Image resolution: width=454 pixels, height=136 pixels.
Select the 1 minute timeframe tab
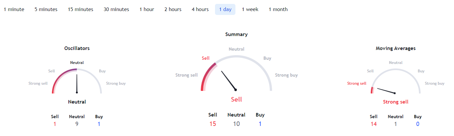tap(14, 9)
